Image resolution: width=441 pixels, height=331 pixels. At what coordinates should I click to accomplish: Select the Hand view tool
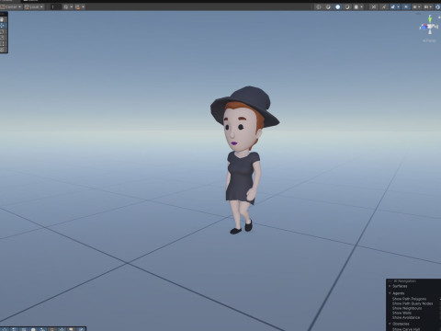[x=3, y=19]
